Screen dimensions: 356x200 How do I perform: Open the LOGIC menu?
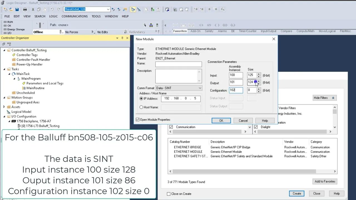click(53, 16)
